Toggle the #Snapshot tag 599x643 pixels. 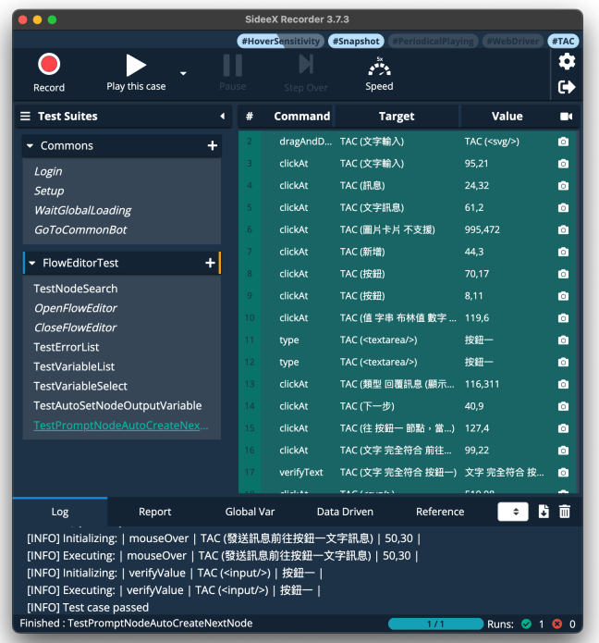click(x=356, y=42)
